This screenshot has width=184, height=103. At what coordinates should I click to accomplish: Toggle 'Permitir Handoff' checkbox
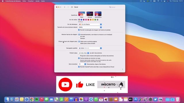pos(79,67)
